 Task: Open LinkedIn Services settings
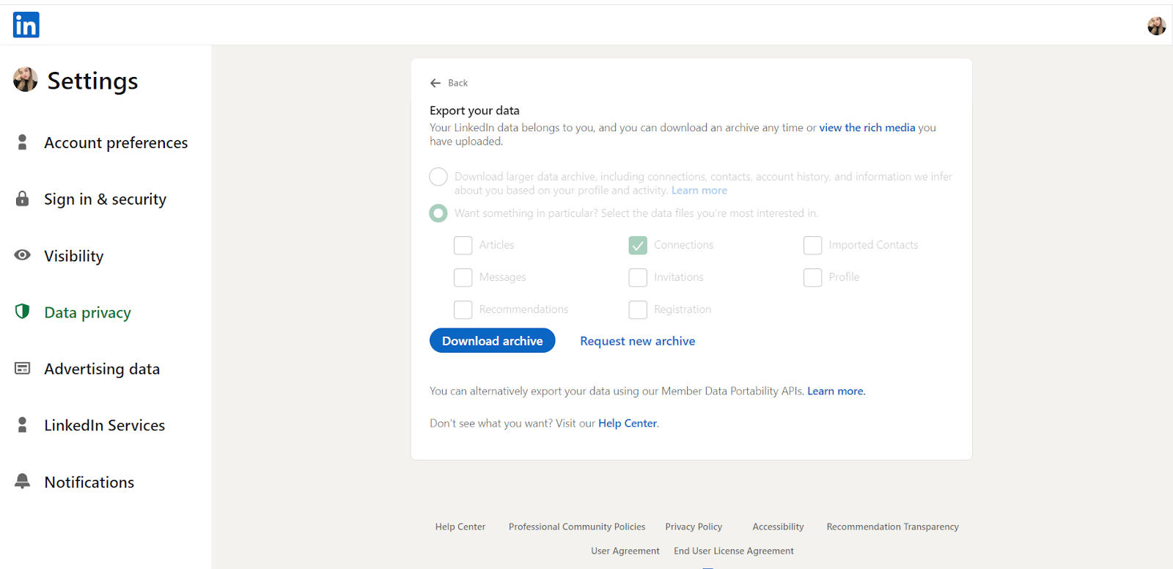point(106,425)
